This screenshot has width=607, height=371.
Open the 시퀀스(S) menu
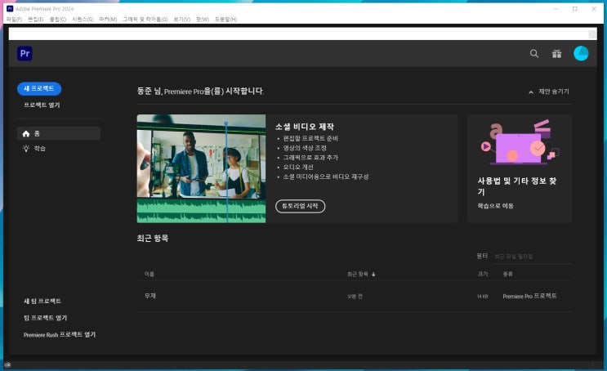tap(83, 20)
